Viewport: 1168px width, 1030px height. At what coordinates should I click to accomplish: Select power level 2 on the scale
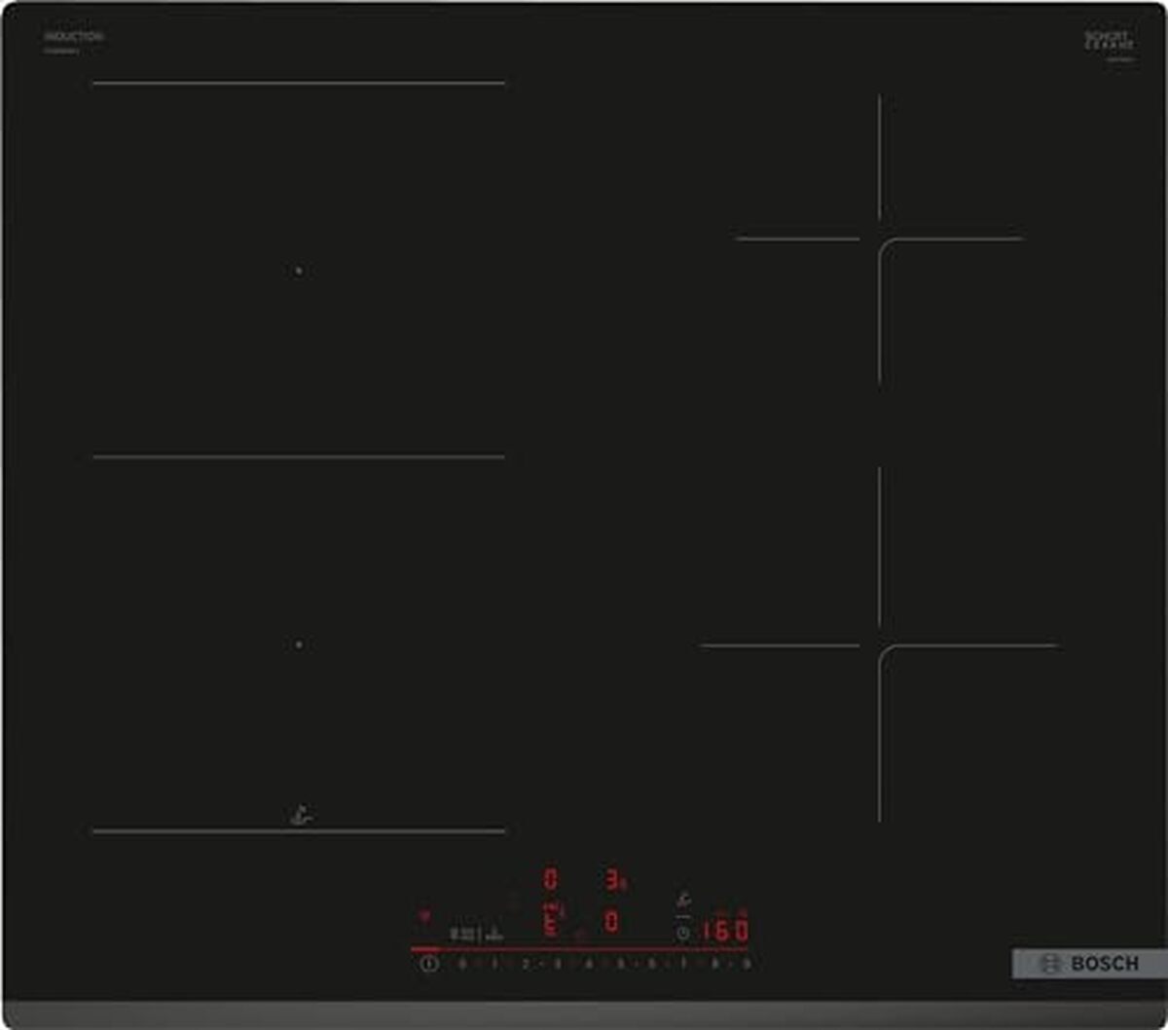526,964
